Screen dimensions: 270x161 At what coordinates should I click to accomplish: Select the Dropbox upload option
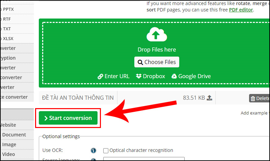point(151,76)
